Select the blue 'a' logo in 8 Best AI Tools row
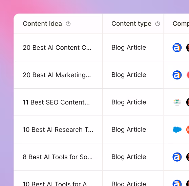This screenshot has width=189, height=186. 177,157
